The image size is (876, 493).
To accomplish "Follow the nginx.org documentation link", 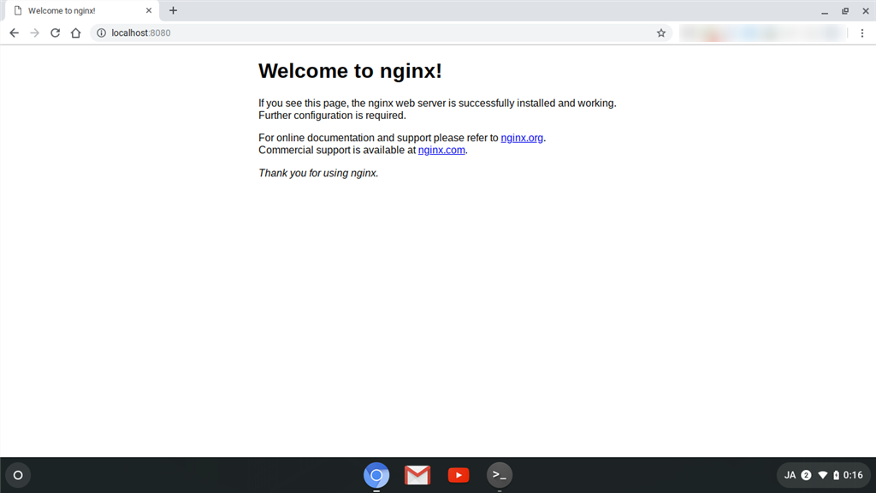I will click(522, 138).
